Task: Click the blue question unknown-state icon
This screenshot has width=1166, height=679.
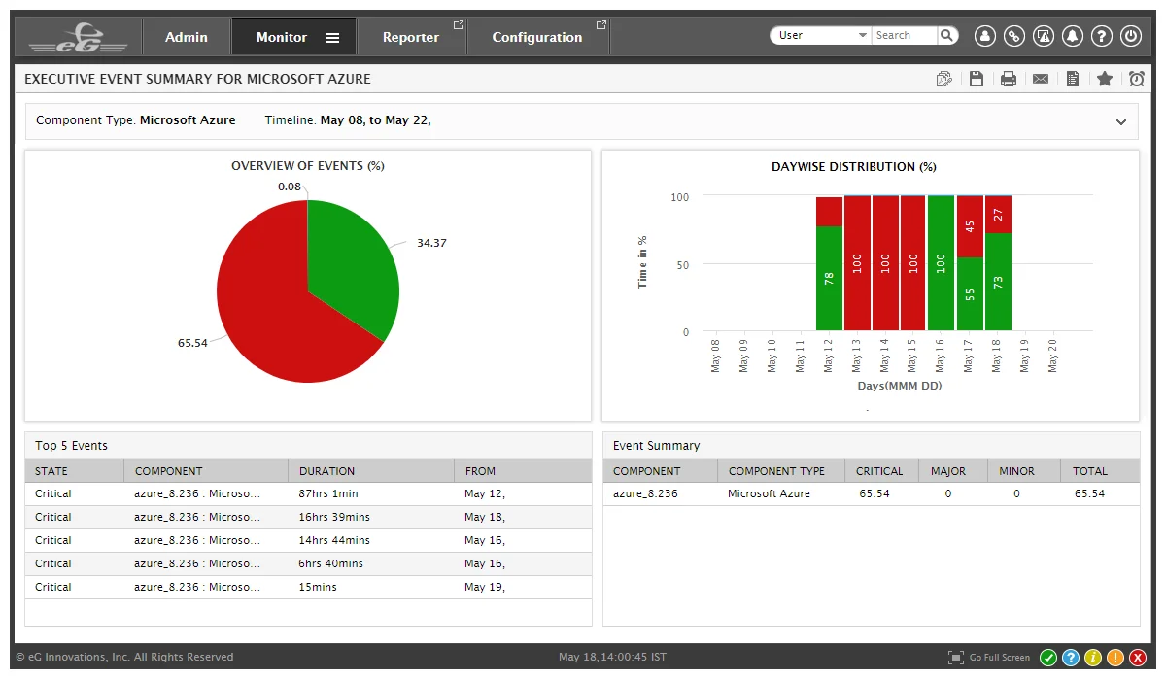Action: (1071, 658)
